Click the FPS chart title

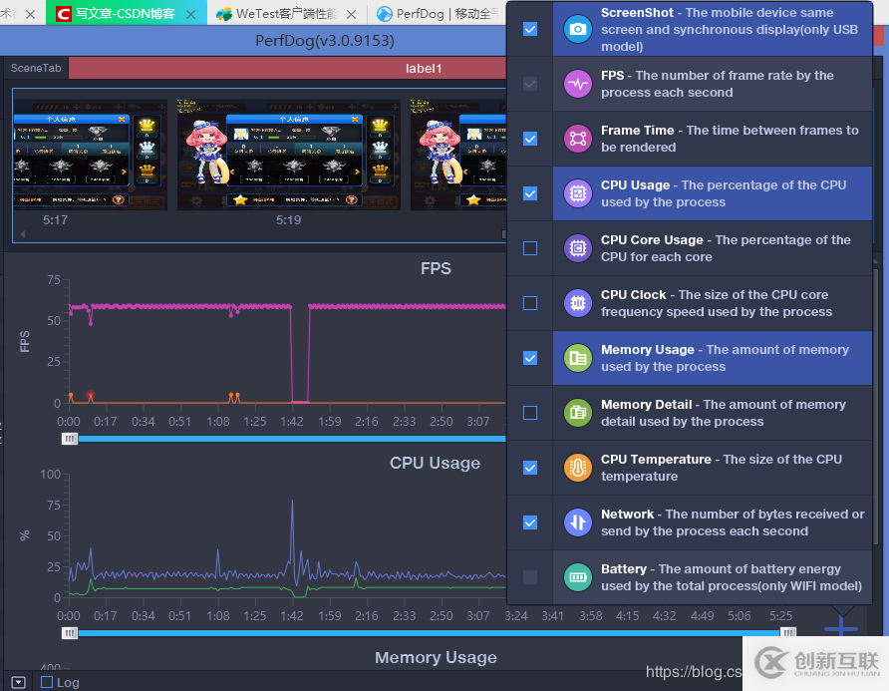[436, 268]
